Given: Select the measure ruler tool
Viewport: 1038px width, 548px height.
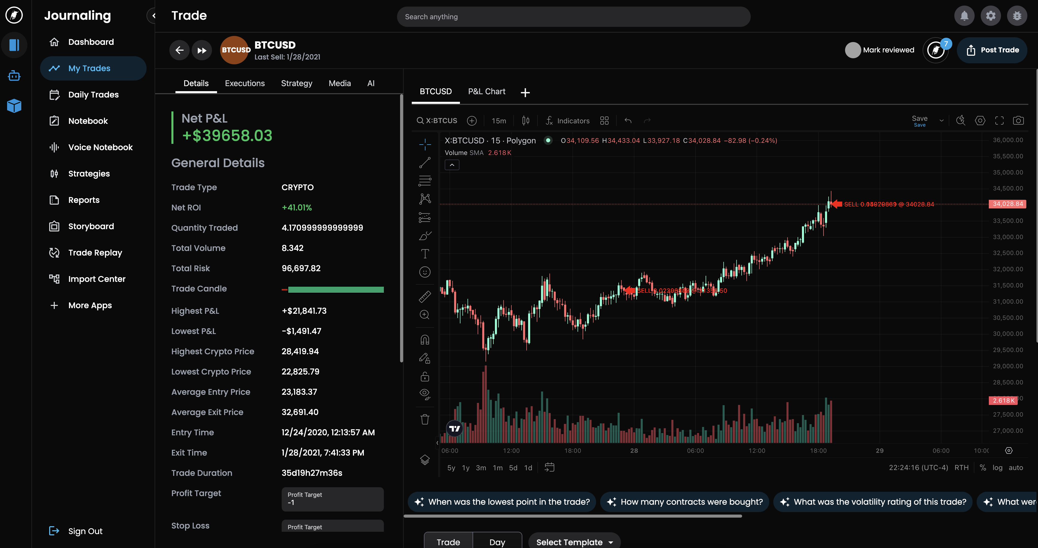Looking at the screenshot, I should pos(425,297).
